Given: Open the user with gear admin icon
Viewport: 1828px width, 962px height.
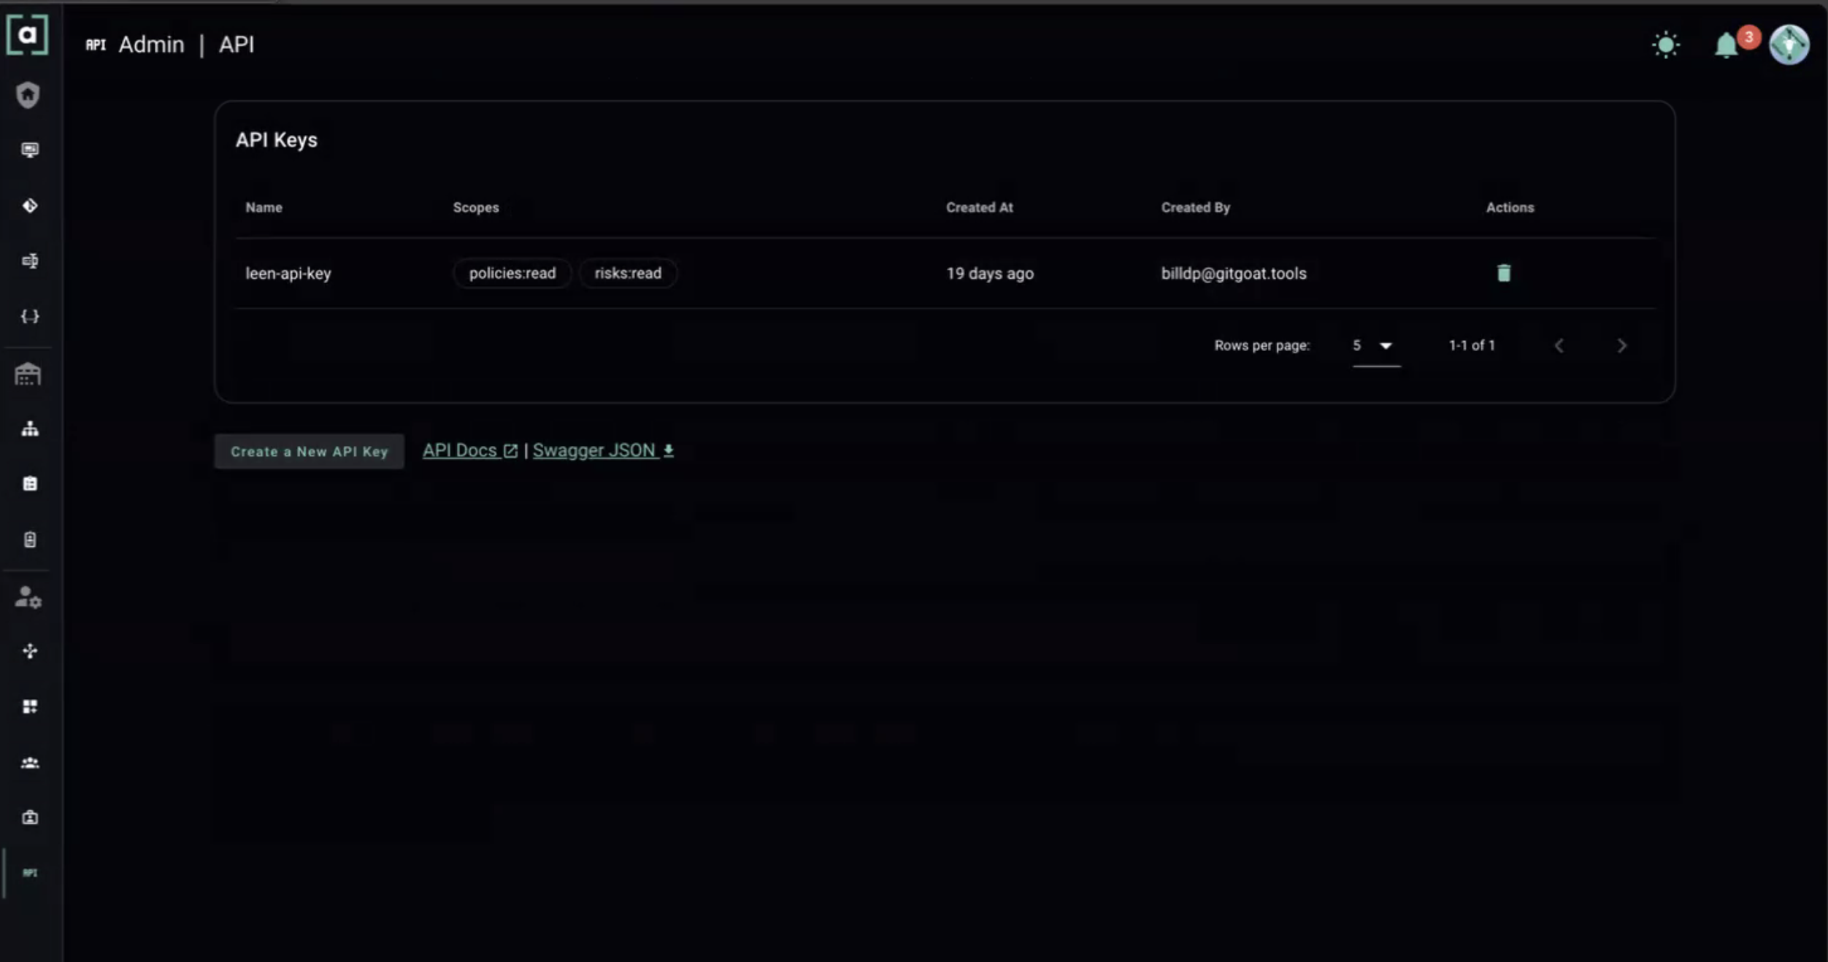Looking at the screenshot, I should [28, 597].
